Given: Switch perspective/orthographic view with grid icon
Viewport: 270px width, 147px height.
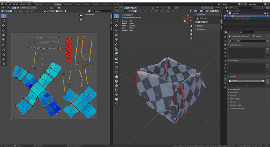Looking at the screenshot, I should click(x=191, y=39).
